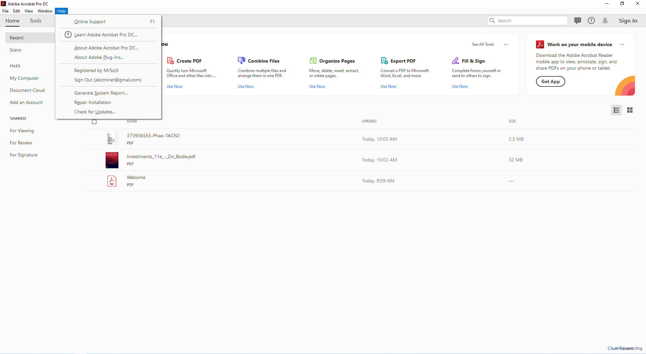
Task: Click the Create PDF tool icon
Action: (170, 61)
